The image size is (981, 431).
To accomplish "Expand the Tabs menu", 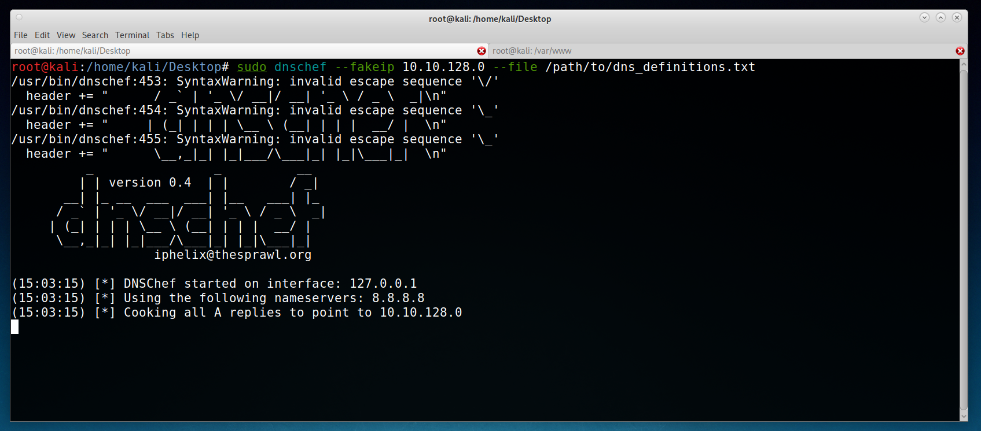I will pyautogui.click(x=165, y=35).
